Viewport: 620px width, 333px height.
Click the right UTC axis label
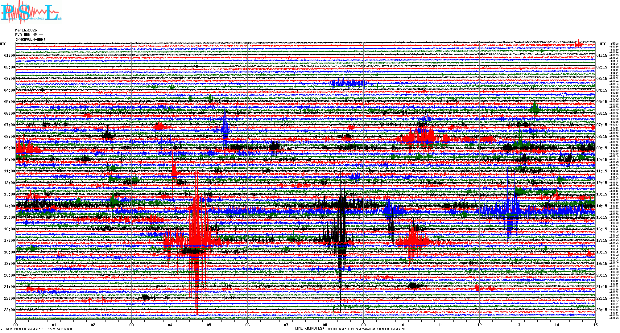pos(603,44)
